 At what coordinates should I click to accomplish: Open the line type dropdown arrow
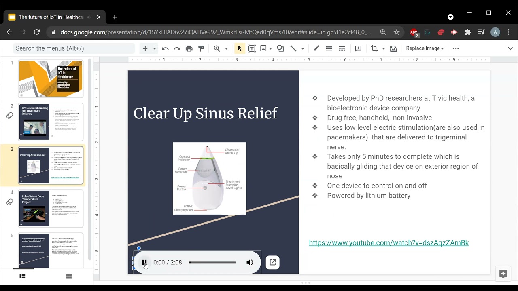302,48
